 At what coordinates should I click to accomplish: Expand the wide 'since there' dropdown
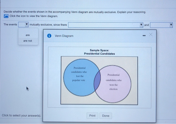[106, 25]
